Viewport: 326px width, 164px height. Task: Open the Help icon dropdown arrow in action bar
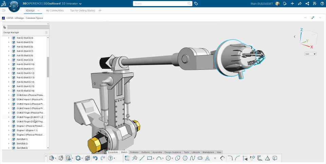coord(114,158)
